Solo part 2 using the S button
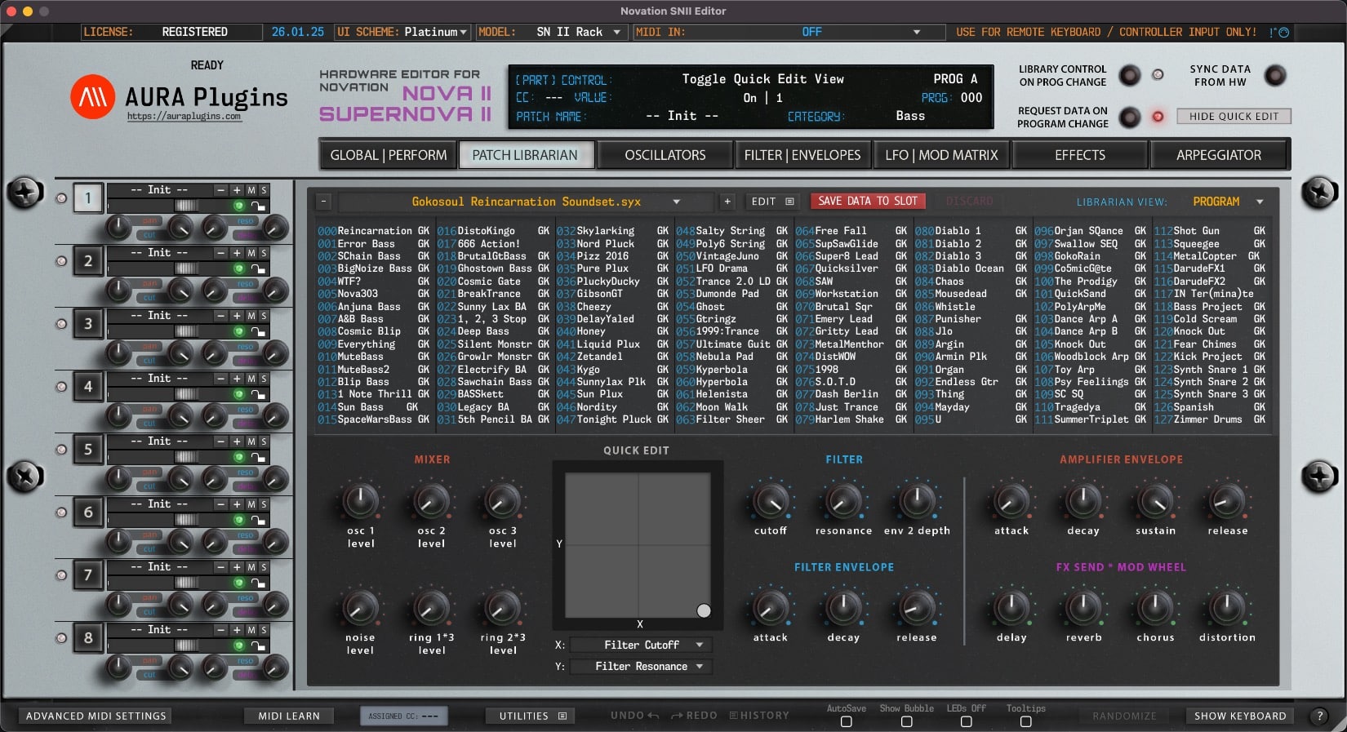The width and height of the screenshot is (1347, 732). click(264, 253)
